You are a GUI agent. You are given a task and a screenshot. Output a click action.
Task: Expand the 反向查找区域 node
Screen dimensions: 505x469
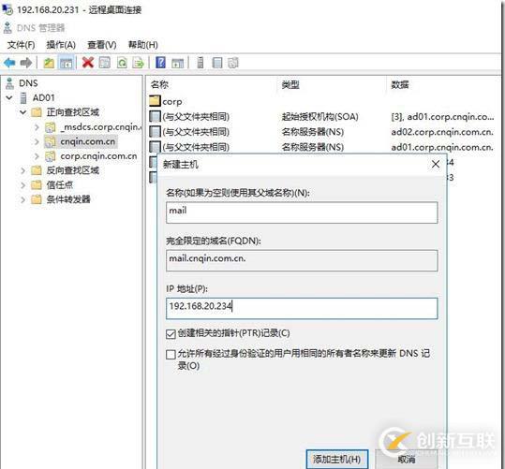22,170
